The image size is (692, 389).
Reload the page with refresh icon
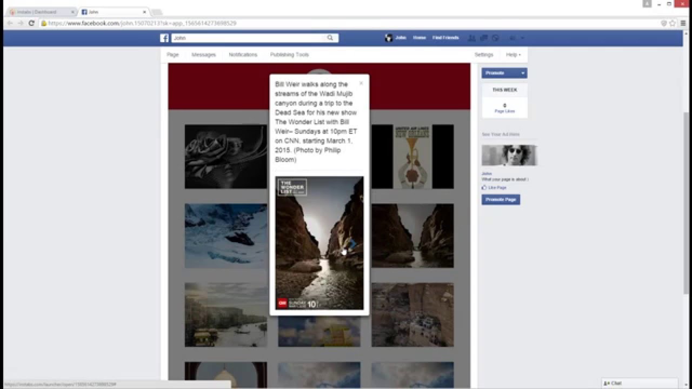(x=31, y=23)
